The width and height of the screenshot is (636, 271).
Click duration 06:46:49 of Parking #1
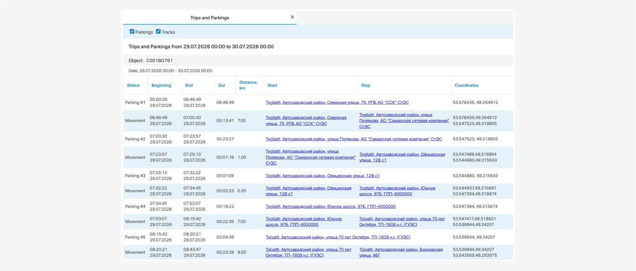coord(225,102)
